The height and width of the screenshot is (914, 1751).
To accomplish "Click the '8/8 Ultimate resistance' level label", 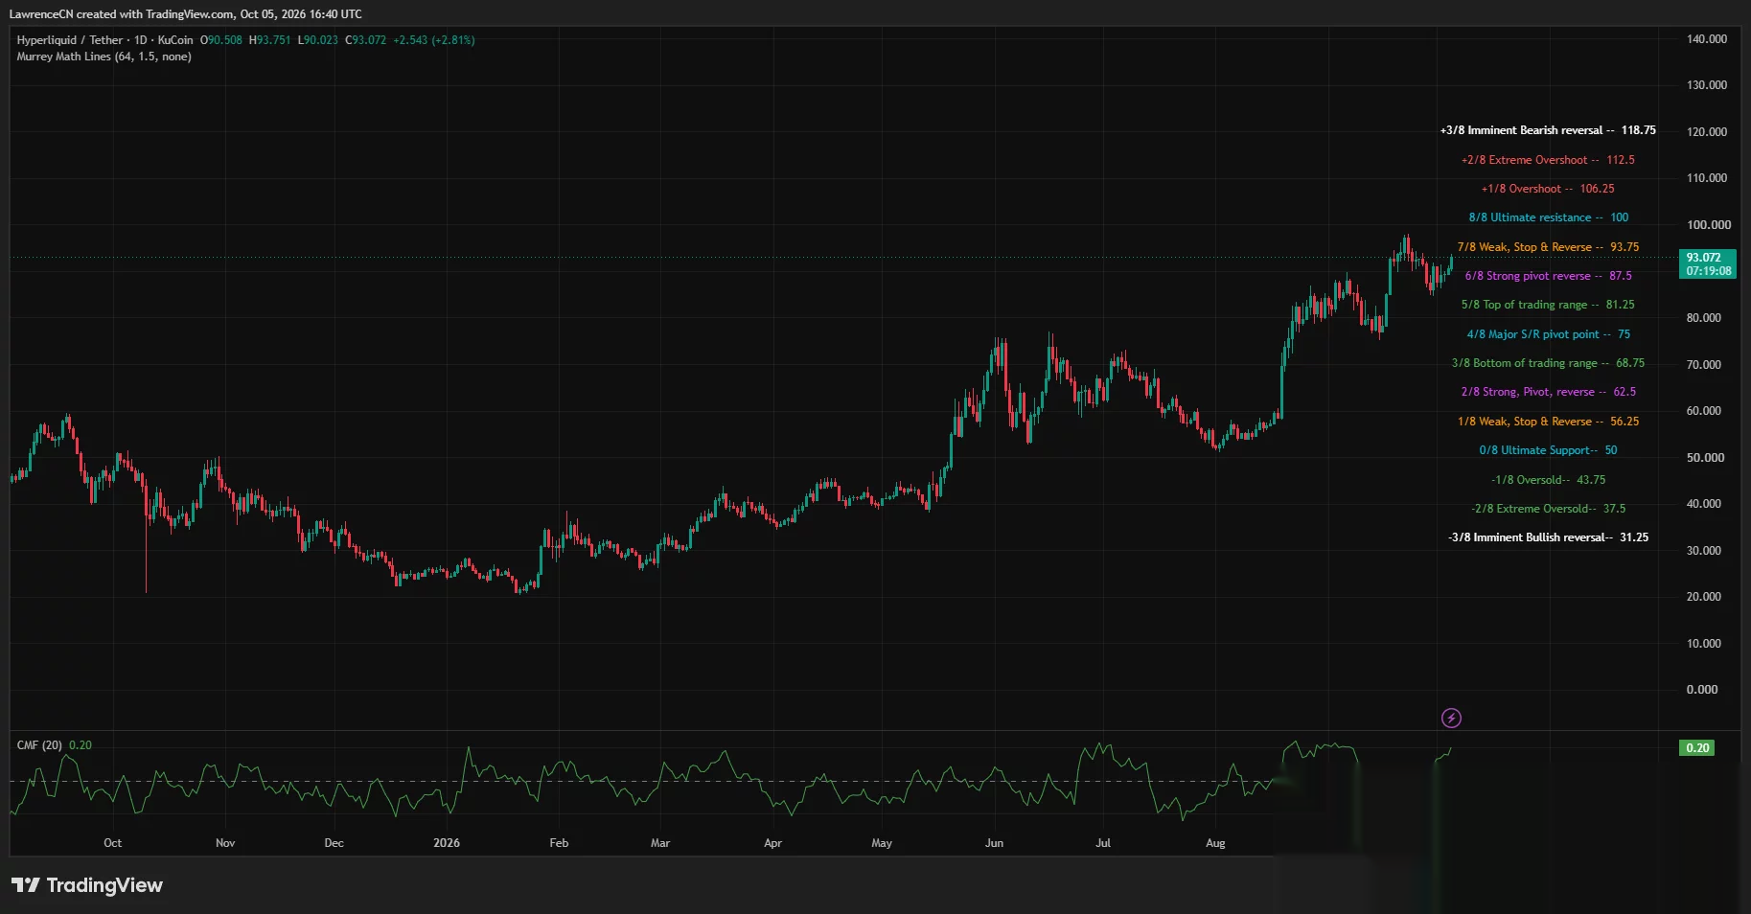I will (1548, 217).
